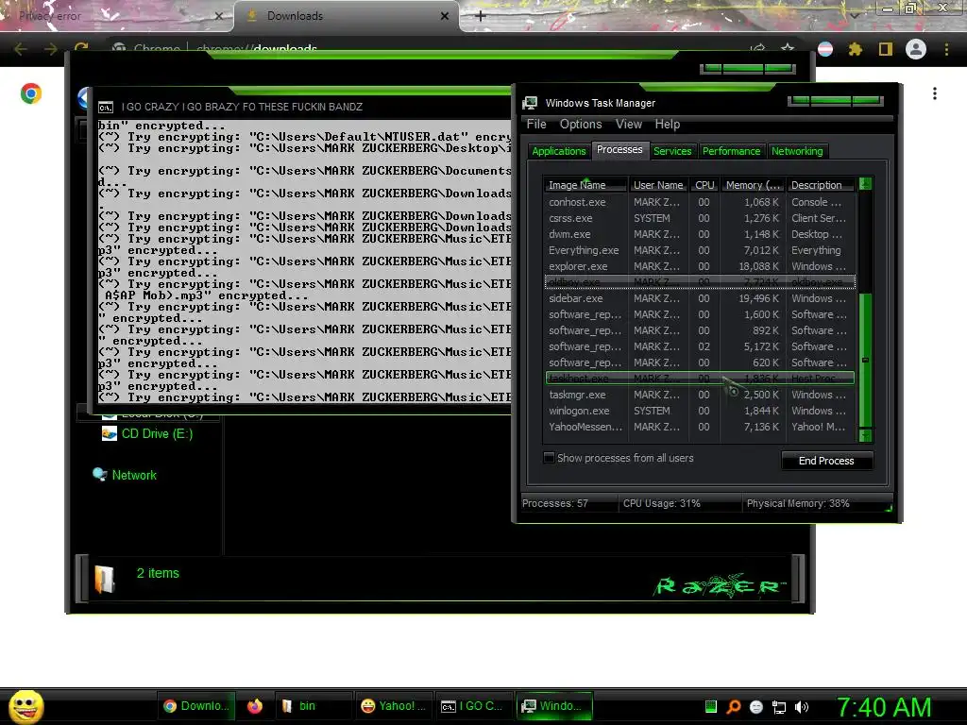Screen dimensions: 967x725
Task: Click the orange magnifier tray icon
Action: click(x=733, y=707)
